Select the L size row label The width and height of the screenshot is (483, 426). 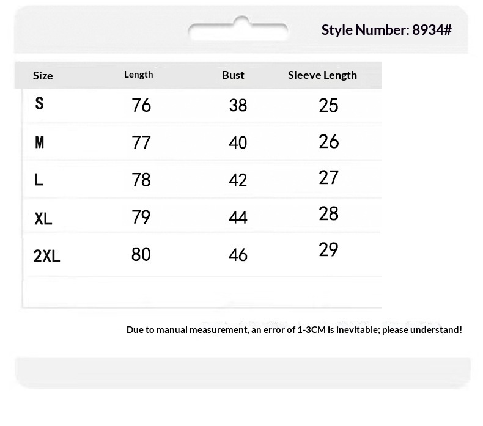39,180
